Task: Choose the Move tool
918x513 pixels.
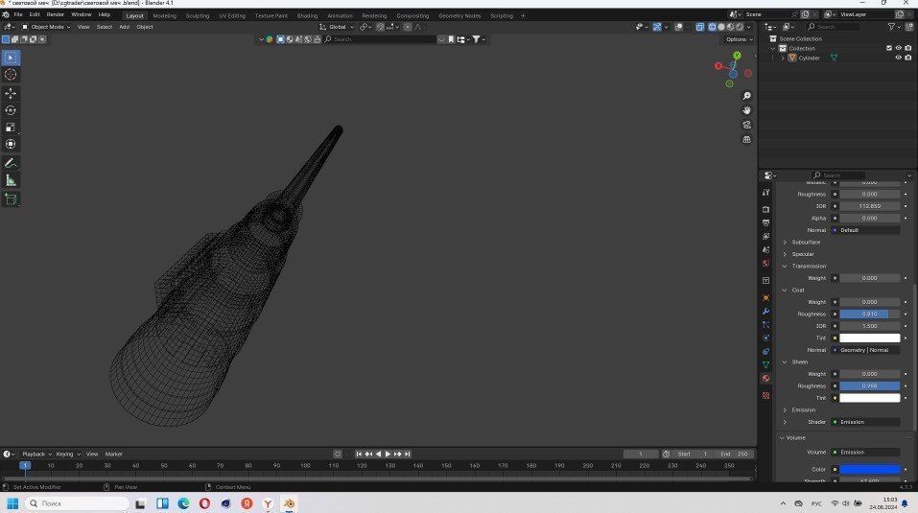Action: [11, 94]
